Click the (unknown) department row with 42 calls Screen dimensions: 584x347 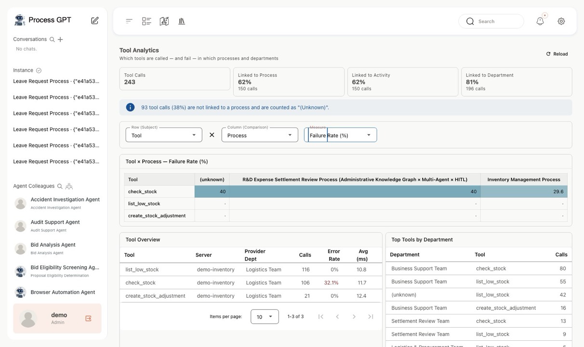pyautogui.click(x=479, y=294)
